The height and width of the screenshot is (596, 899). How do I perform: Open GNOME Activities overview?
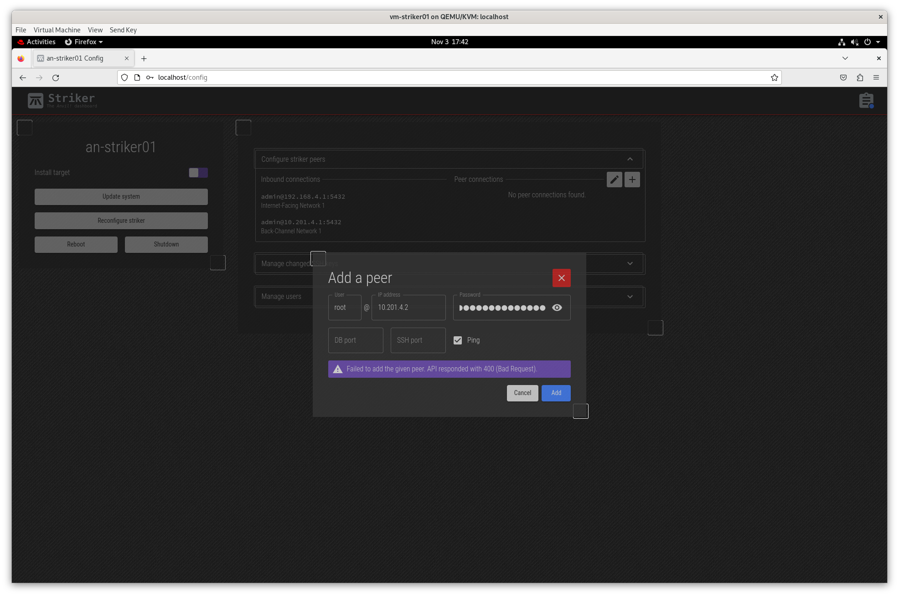tap(36, 42)
